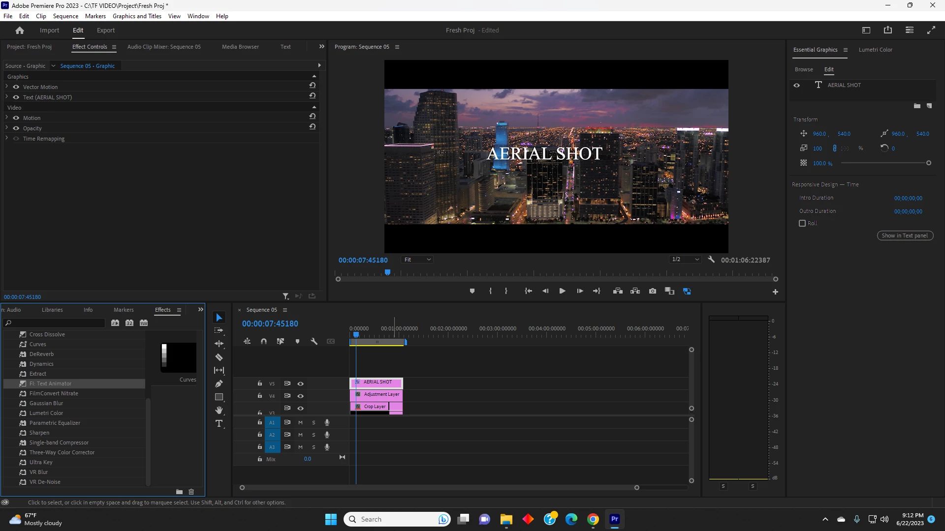Select the Hand tool
945x531 pixels.
pyautogui.click(x=219, y=410)
